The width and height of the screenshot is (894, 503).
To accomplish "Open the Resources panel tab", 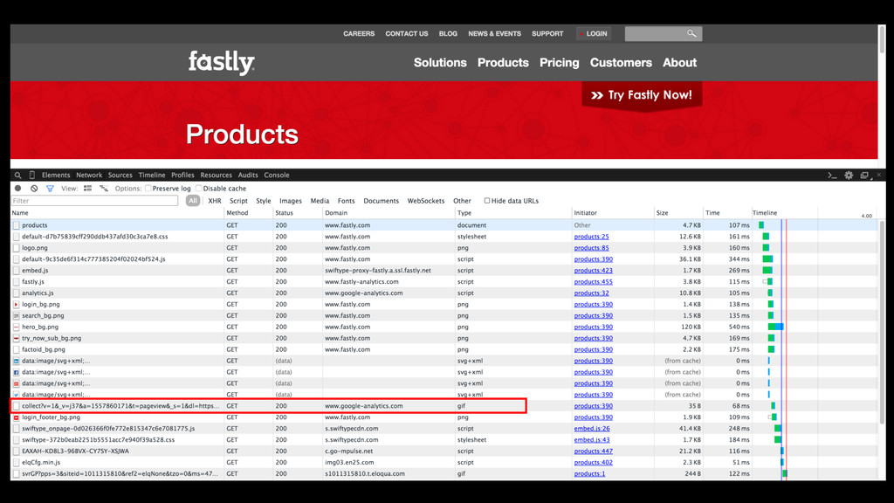I will [217, 175].
